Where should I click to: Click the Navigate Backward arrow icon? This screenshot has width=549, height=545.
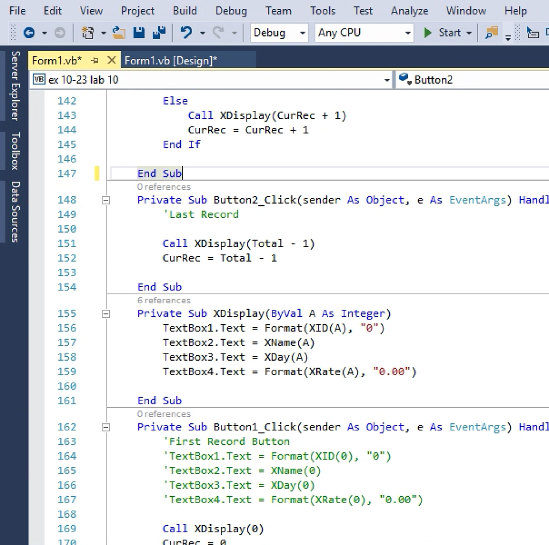(x=29, y=33)
